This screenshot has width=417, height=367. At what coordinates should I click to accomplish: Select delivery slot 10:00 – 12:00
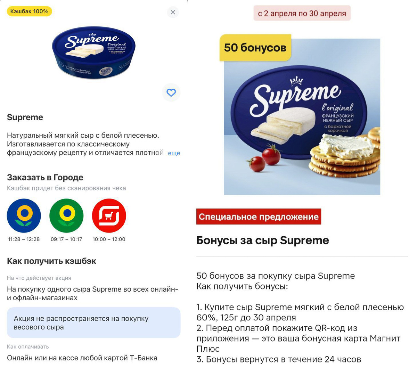pos(109,239)
